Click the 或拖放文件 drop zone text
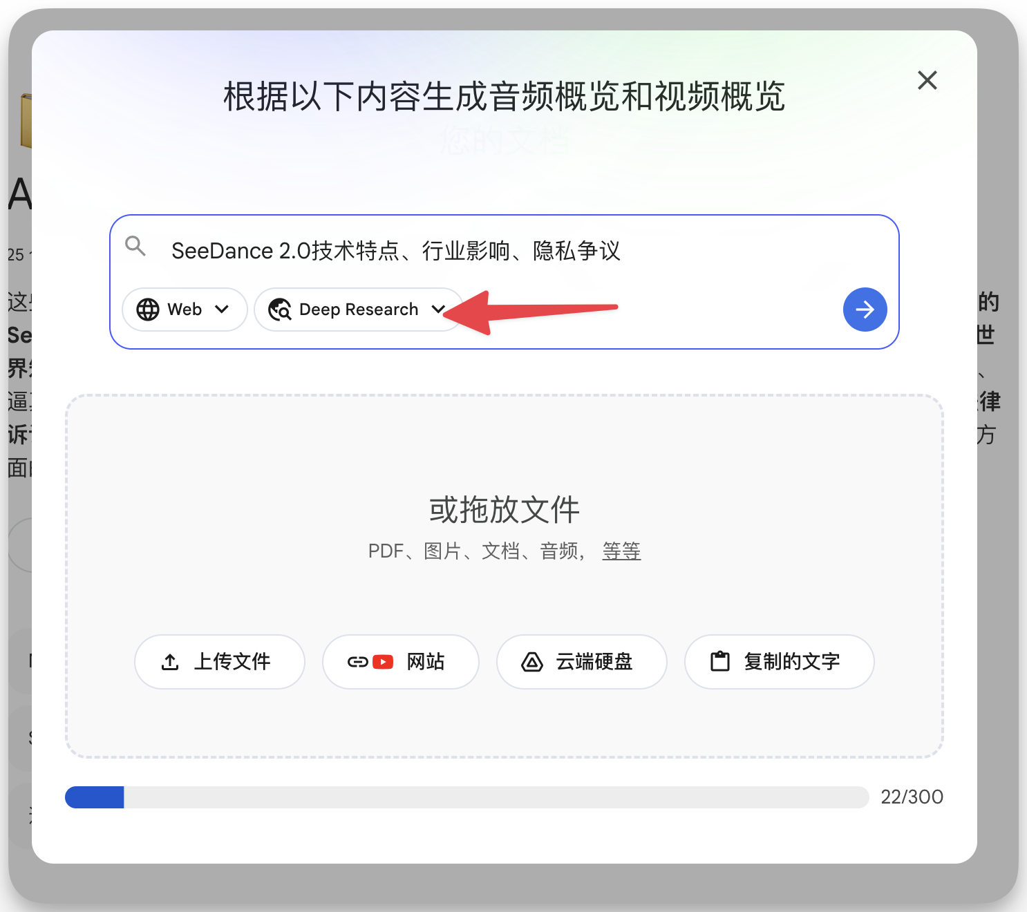This screenshot has width=1027, height=912. coord(505,510)
